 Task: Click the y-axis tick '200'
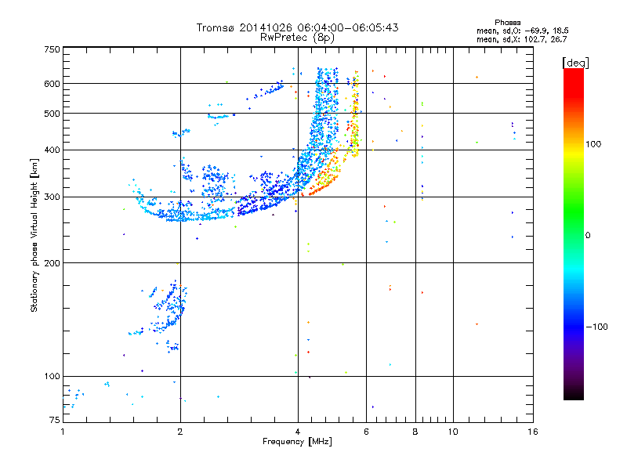(x=52, y=263)
